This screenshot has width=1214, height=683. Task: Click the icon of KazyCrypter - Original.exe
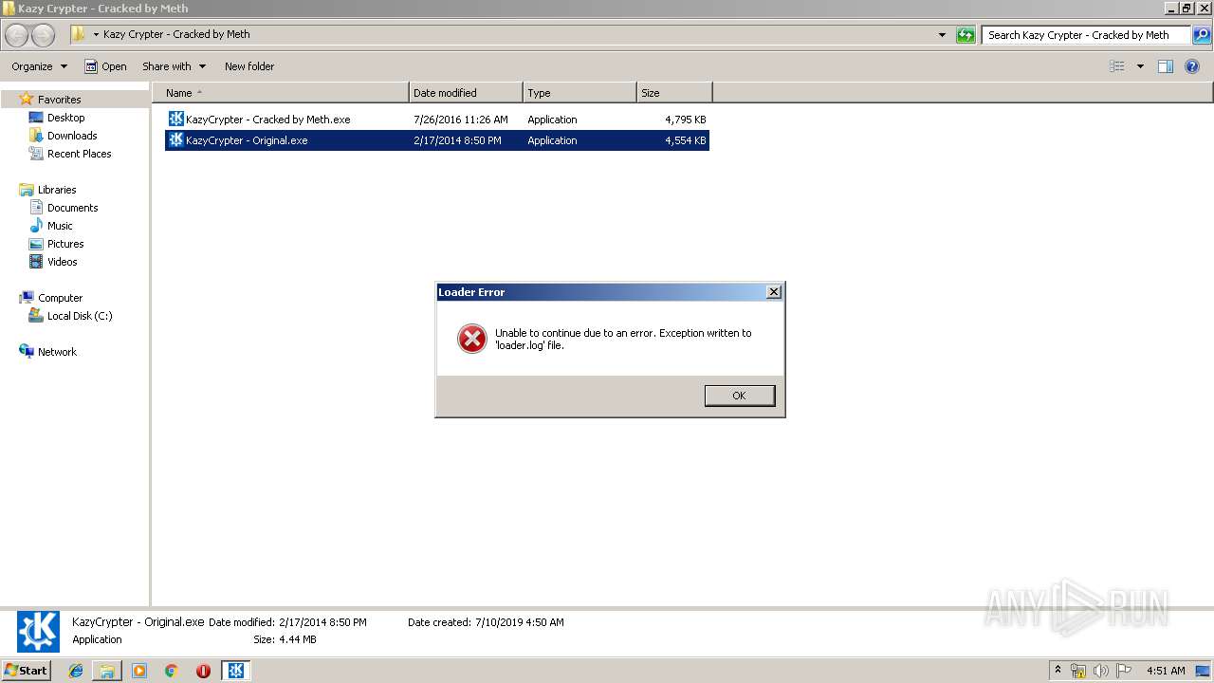175,139
